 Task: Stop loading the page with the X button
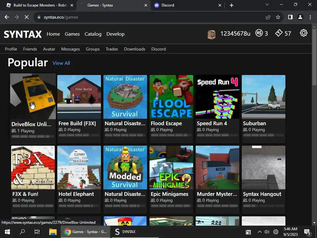coord(27,17)
